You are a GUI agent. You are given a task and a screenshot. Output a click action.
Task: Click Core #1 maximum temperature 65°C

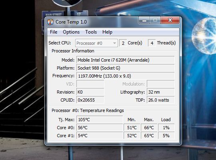pos(149,136)
